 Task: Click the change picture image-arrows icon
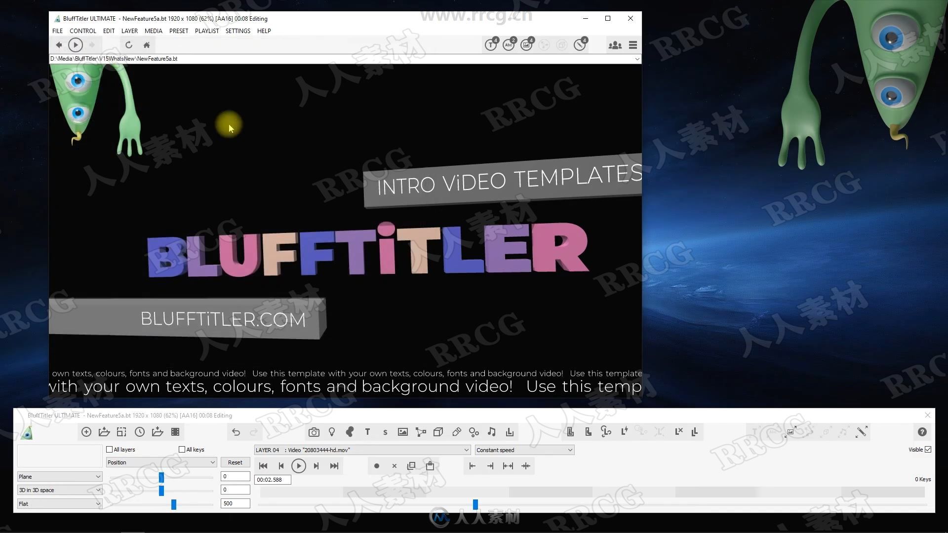[790, 432]
